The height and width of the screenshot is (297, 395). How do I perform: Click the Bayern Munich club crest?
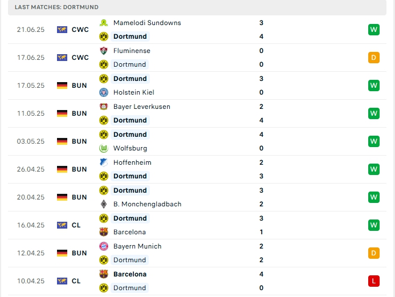pyautogui.click(x=104, y=246)
